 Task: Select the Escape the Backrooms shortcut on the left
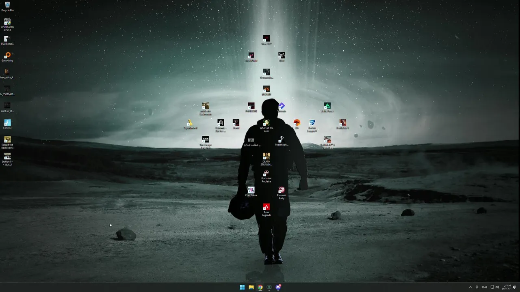point(7,143)
